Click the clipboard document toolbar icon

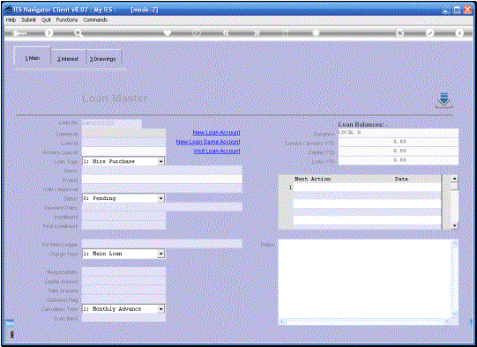[316, 33]
